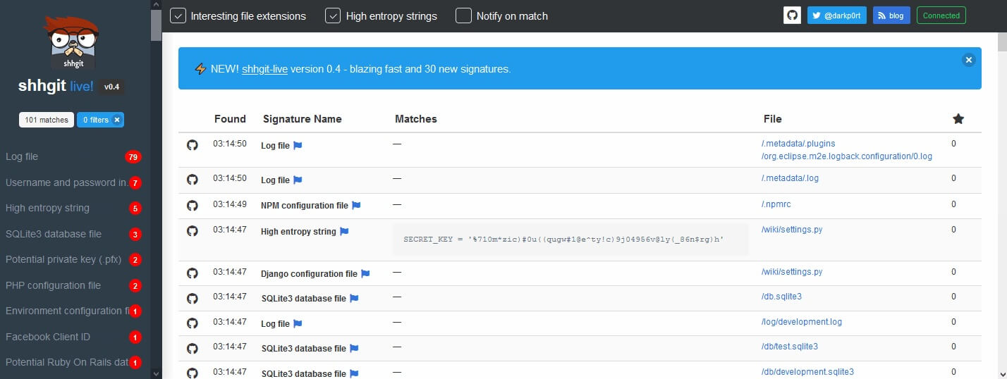Filter by Facebook Client ID
Screen dimensions: 1007x379
tap(73, 337)
